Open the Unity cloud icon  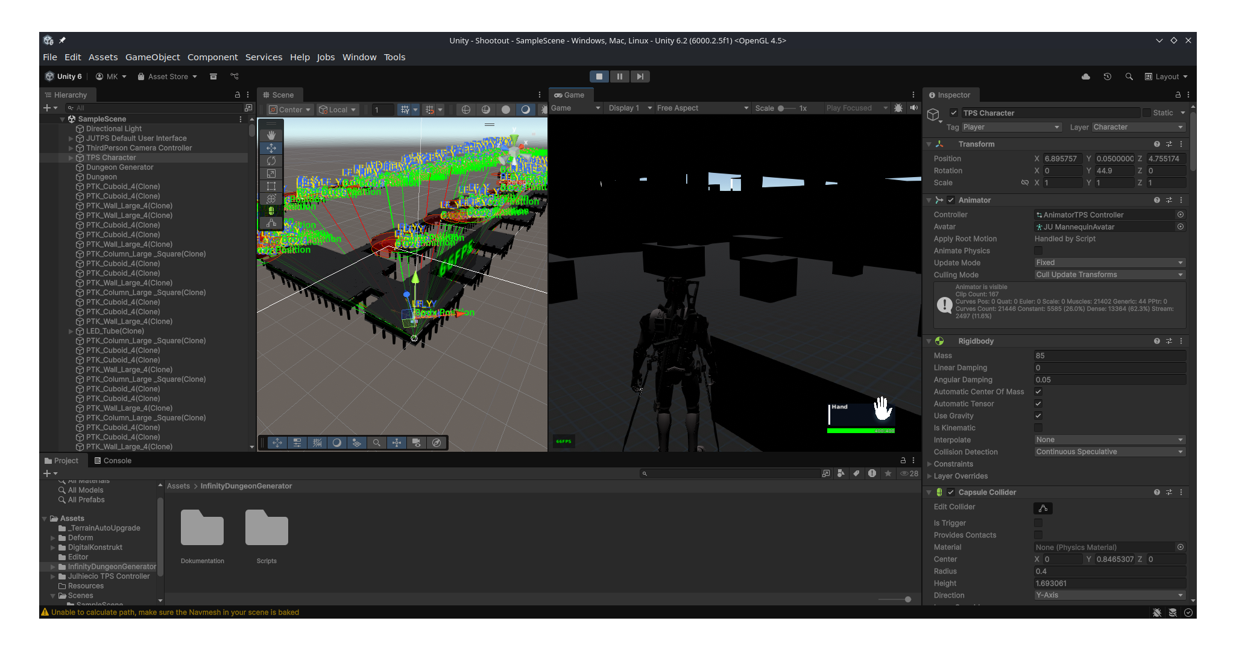pyautogui.click(x=1085, y=76)
